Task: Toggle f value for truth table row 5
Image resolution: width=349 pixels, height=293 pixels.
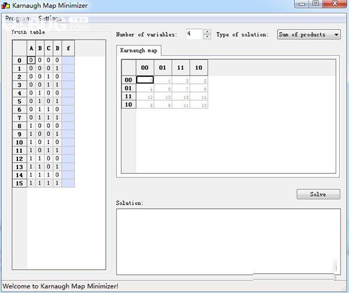Action: coord(68,101)
